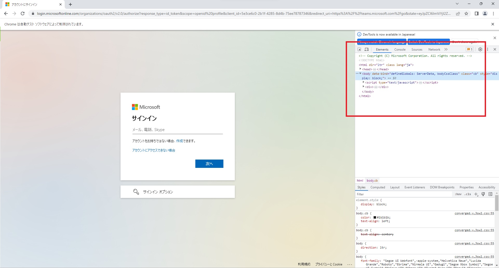
Task: Toggle .cls element classes editor
Action: (x=468, y=194)
